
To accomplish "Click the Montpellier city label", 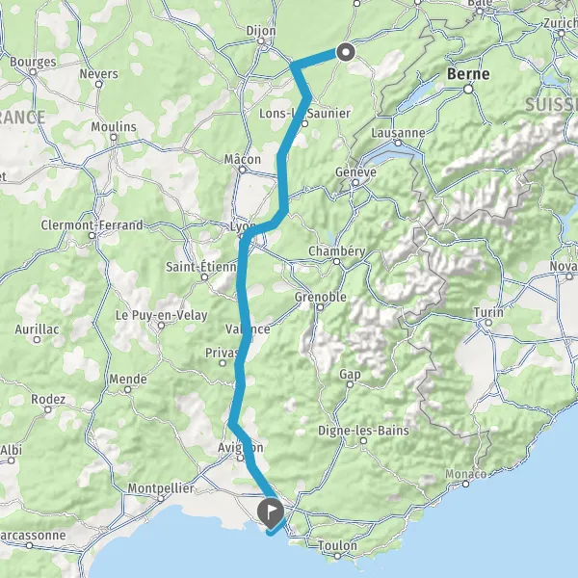I will click(161, 488).
